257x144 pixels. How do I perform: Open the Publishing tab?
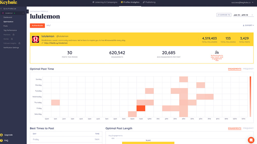pyautogui.click(x=149, y=2)
